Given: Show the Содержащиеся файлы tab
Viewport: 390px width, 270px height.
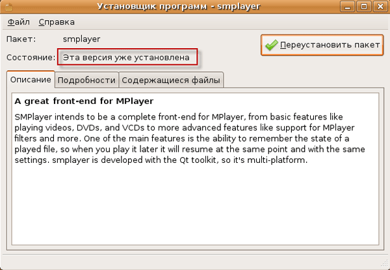Looking at the screenshot, I should [x=170, y=80].
